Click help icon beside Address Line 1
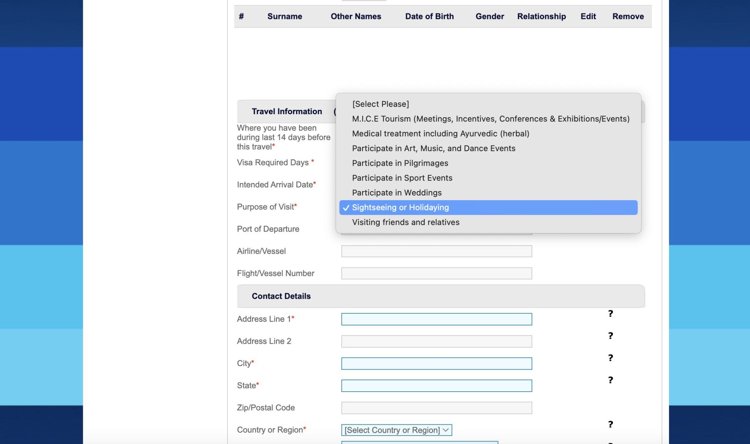Image resolution: width=750 pixels, height=444 pixels. [610, 314]
